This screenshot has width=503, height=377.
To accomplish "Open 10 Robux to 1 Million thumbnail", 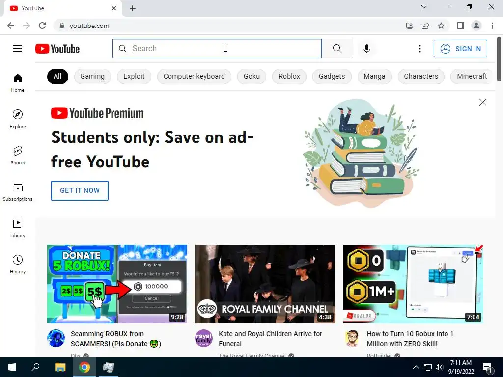I will (x=413, y=284).
